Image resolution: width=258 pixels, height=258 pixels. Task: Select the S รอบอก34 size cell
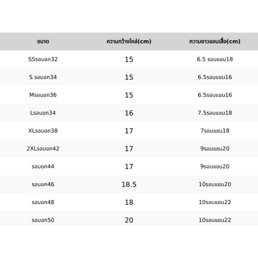[x=43, y=77]
